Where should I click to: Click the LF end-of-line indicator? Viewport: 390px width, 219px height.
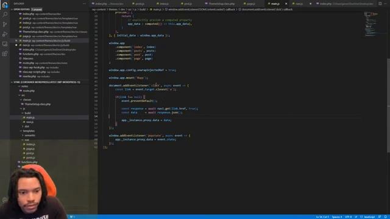[356, 217]
